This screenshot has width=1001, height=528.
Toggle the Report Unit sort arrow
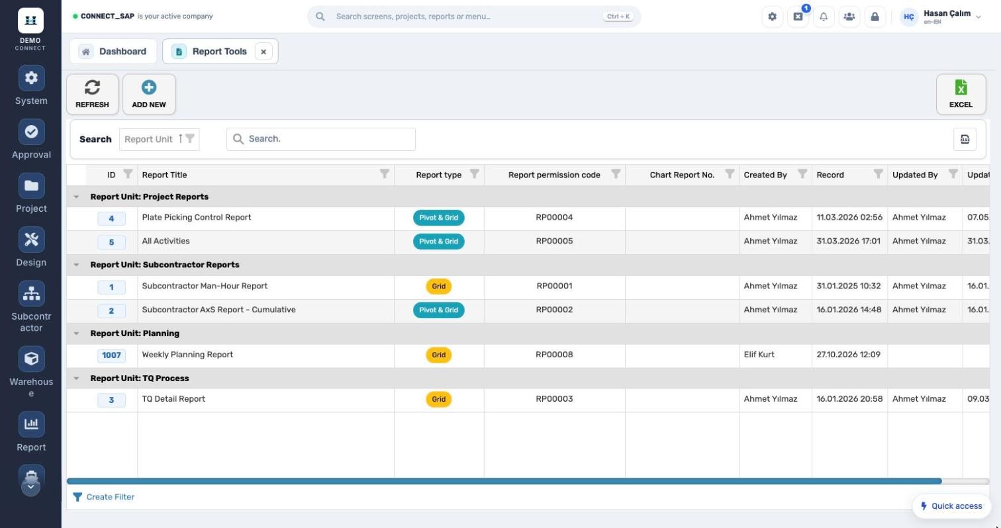pyautogui.click(x=180, y=138)
